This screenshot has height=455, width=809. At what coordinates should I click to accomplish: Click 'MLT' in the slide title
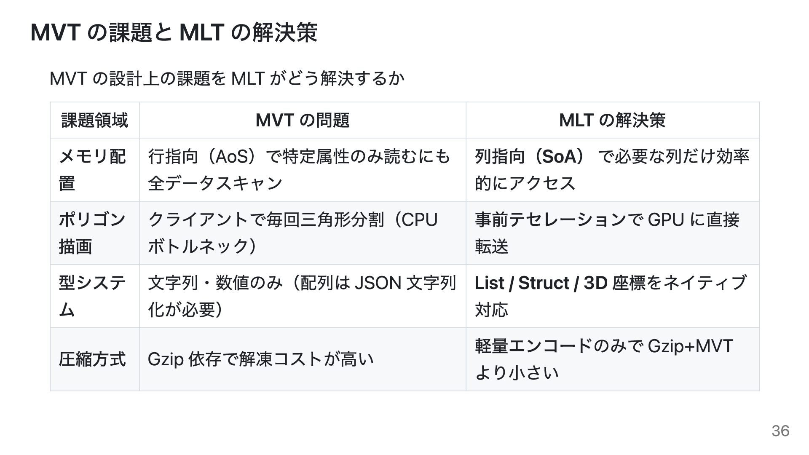point(201,32)
